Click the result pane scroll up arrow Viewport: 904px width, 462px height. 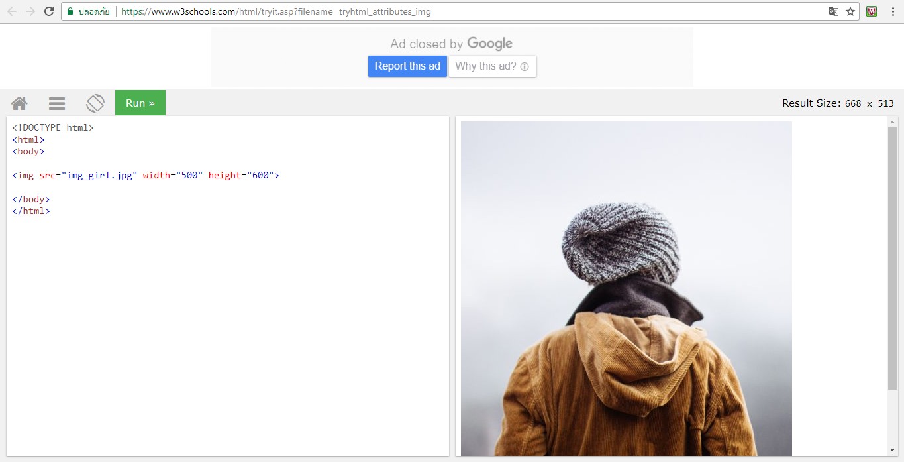click(892, 122)
